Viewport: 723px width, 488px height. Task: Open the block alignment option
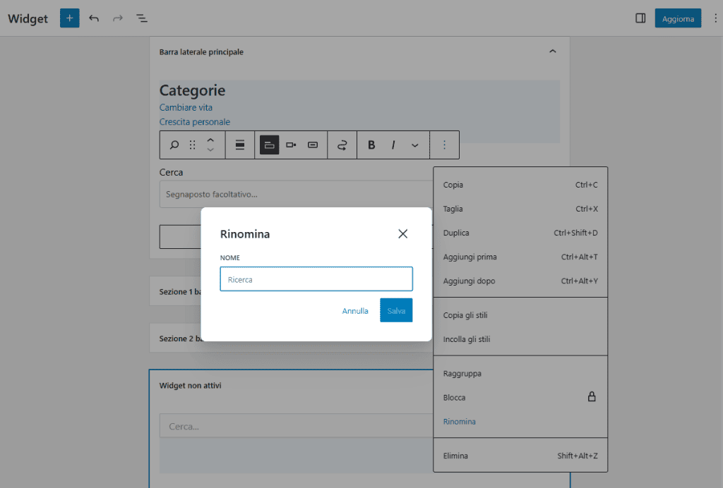click(x=240, y=145)
